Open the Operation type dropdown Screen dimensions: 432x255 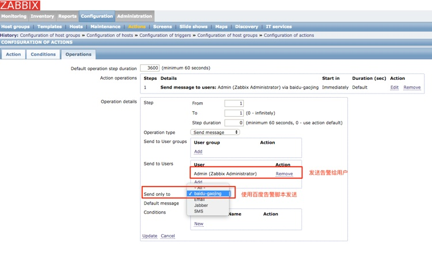tap(215, 132)
